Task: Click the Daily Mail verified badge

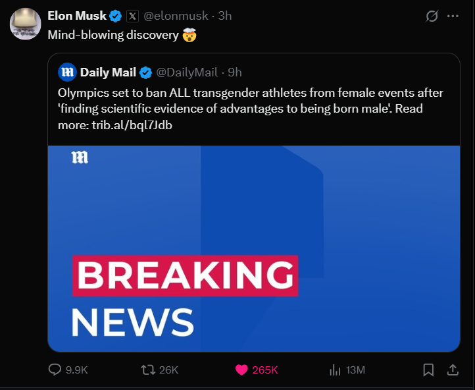Action: (x=145, y=72)
